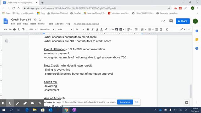The height and width of the screenshot is (113, 201).
Task: Increase the indent
Action: [161, 30]
